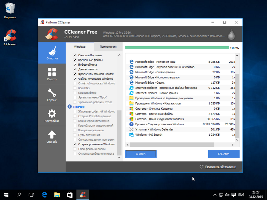
Task: Open the Настройки settings section
Action: click(52, 116)
